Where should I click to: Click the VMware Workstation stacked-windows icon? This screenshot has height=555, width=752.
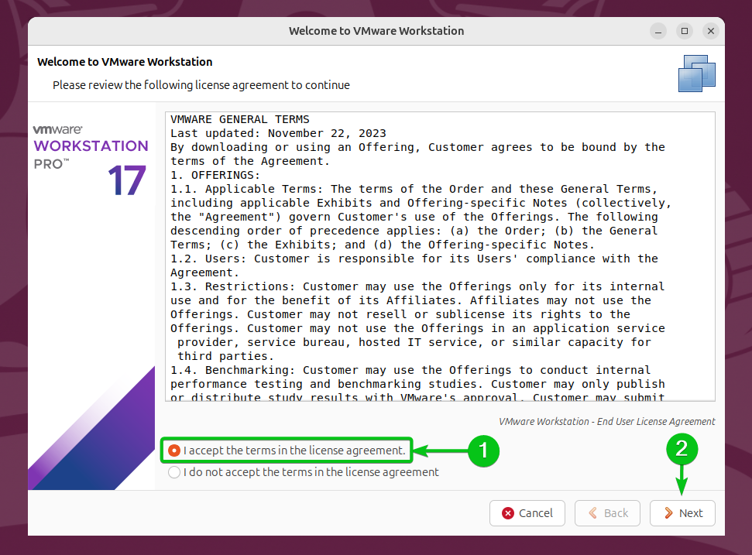click(x=697, y=74)
